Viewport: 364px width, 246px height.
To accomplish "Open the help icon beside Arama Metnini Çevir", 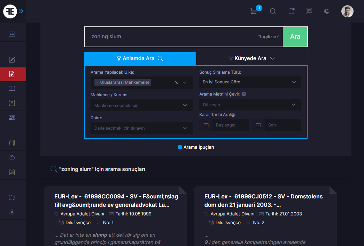I will 244,94.
